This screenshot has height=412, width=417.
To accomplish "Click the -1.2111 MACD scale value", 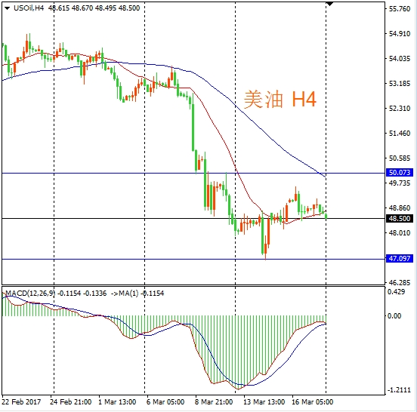I will [400, 389].
